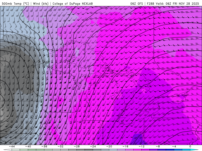This screenshot has height=151, width=202.
Task: Click the -36 colorbar label
Action: tap(44, 146)
